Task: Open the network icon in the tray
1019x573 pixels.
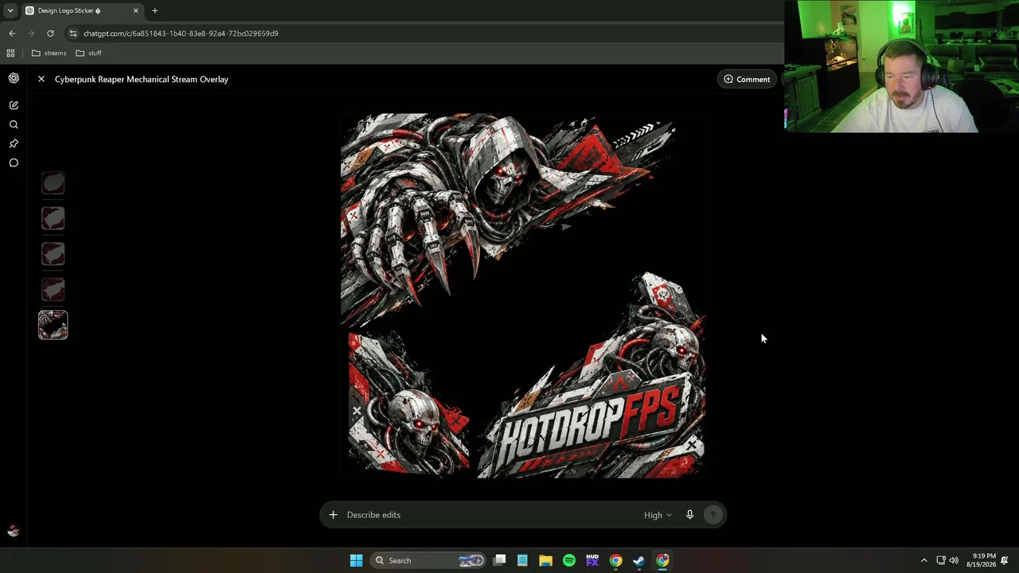Action: [x=940, y=560]
